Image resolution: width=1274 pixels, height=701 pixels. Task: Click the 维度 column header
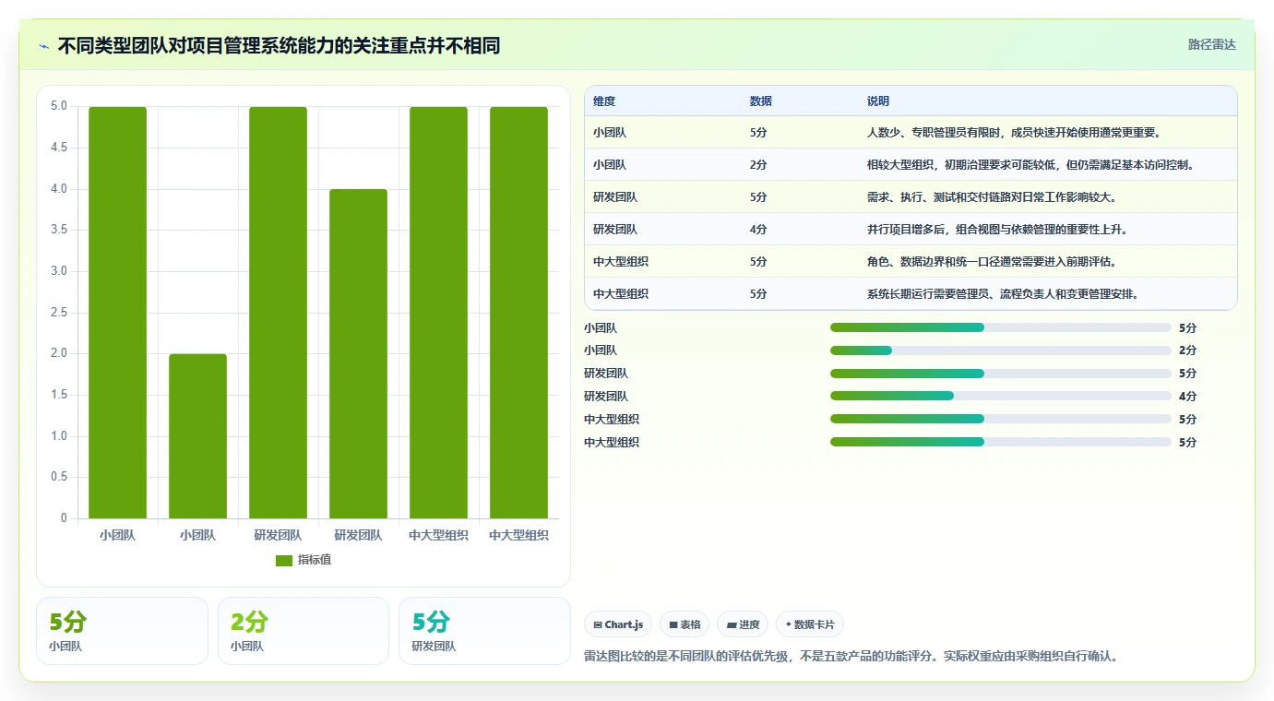pos(604,101)
